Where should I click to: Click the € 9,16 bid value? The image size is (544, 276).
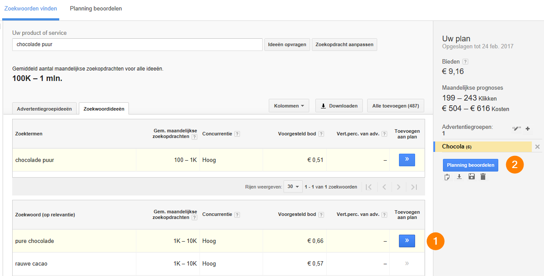(453, 71)
